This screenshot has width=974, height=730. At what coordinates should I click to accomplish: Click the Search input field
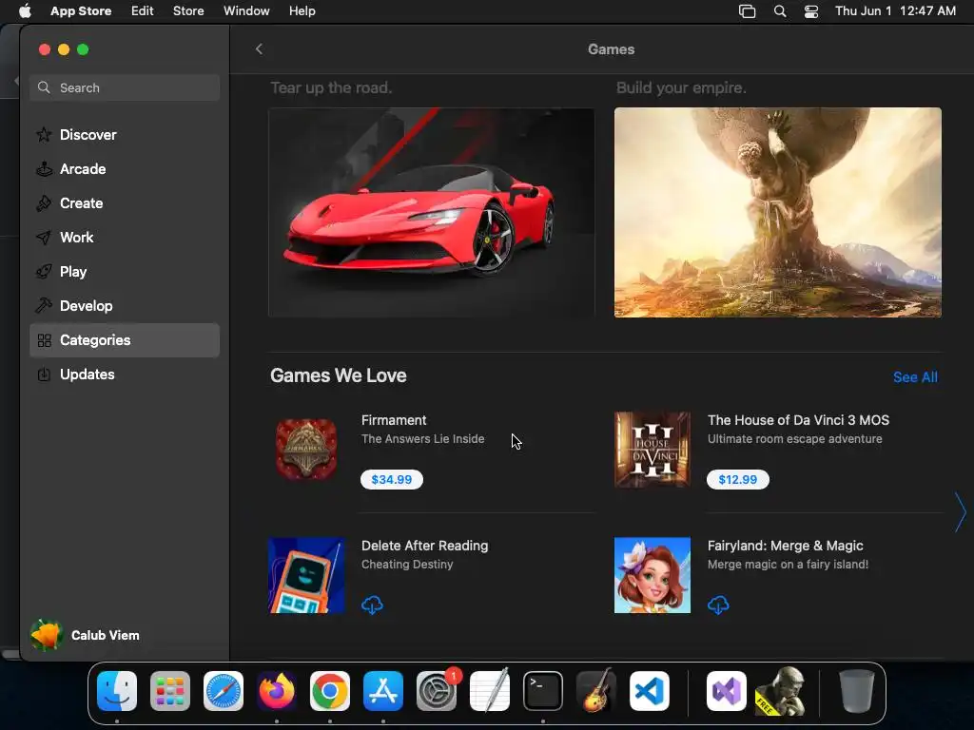(125, 87)
